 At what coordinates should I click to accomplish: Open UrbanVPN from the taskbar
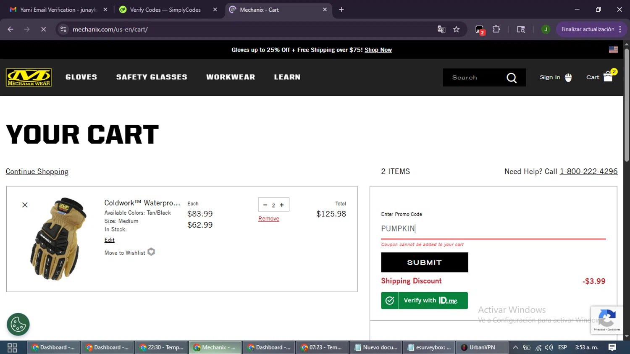point(482,347)
